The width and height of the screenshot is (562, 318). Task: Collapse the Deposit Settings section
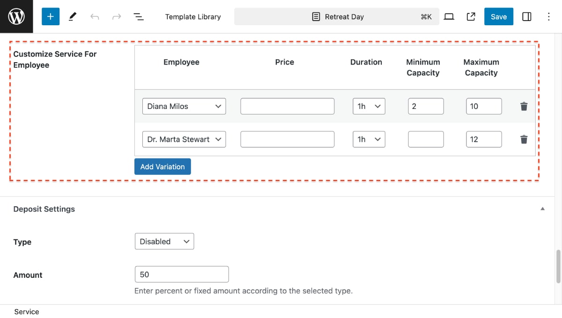(x=542, y=209)
